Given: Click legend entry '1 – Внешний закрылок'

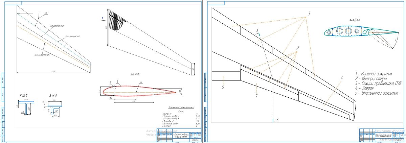Looking at the screenshot, I should (373, 73).
